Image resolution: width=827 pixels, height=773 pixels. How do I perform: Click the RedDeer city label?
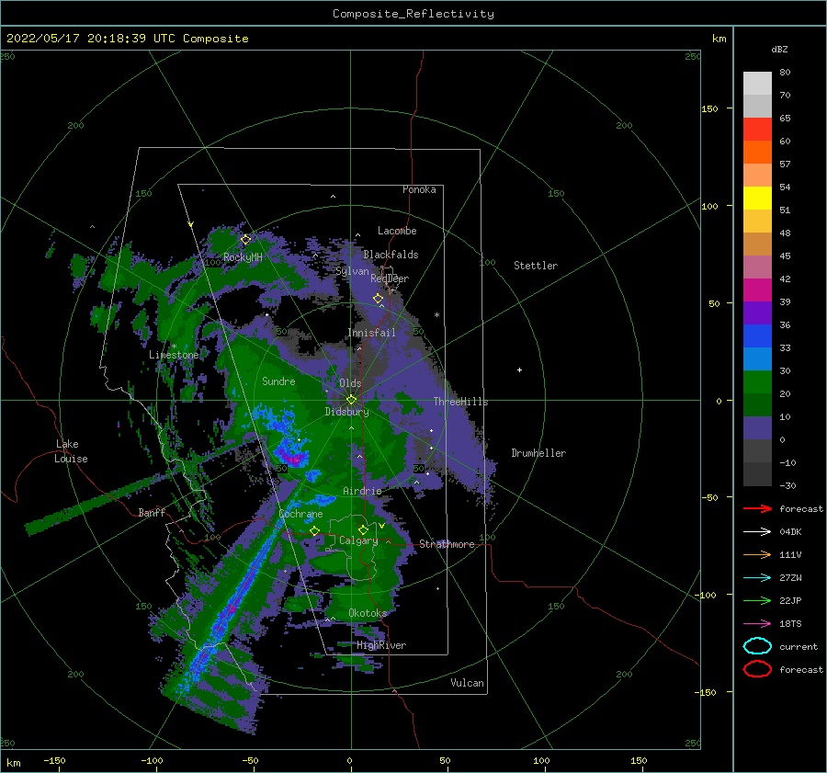point(390,279)
